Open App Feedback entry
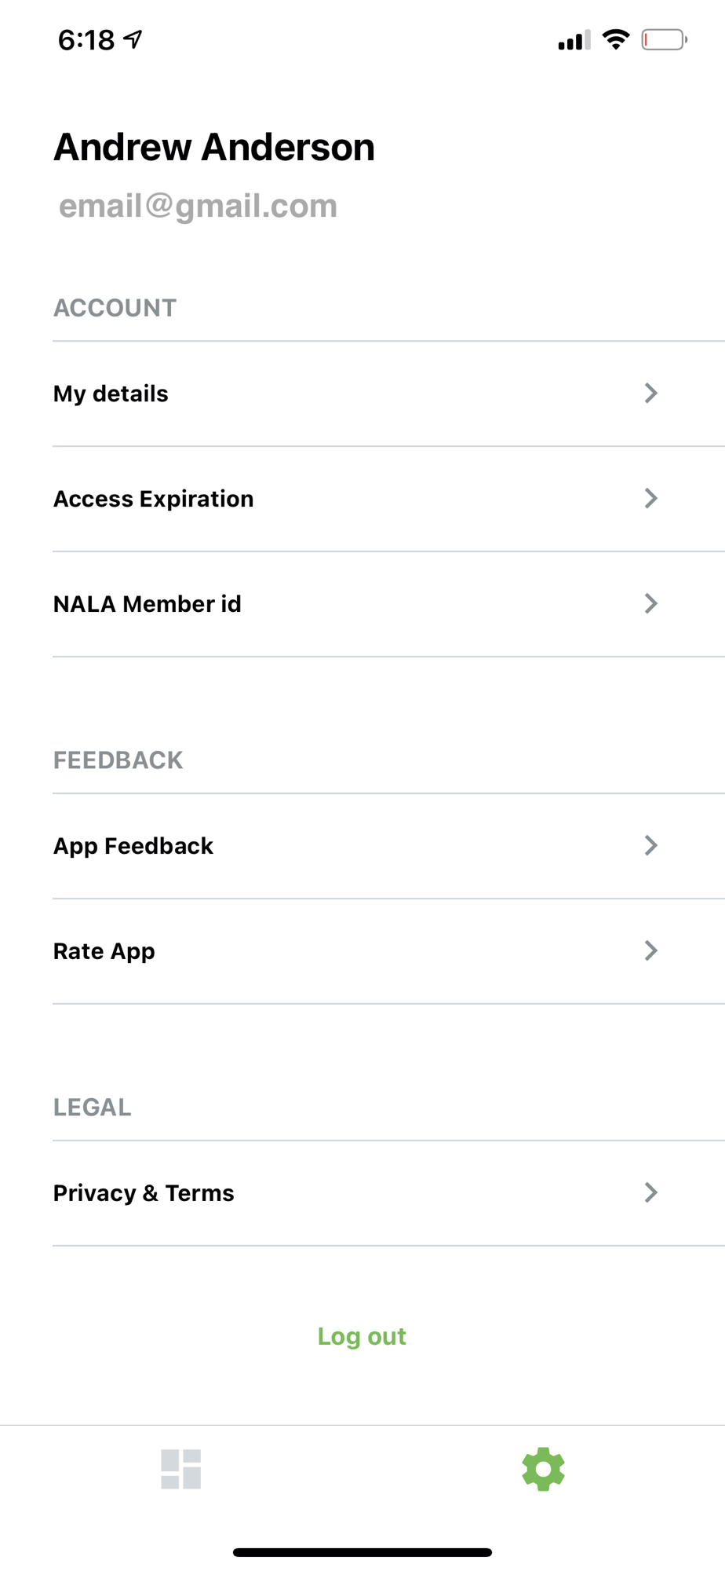 click(x=133, y=846)
